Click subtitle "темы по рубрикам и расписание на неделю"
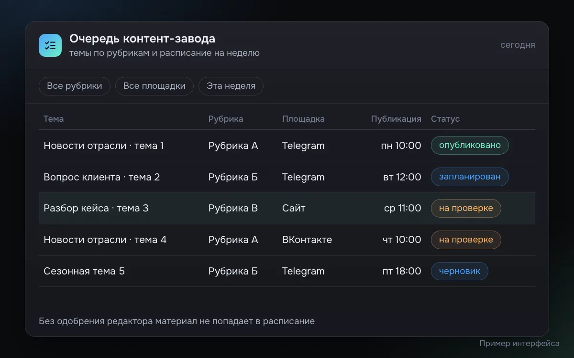 [x=165, y=53]
